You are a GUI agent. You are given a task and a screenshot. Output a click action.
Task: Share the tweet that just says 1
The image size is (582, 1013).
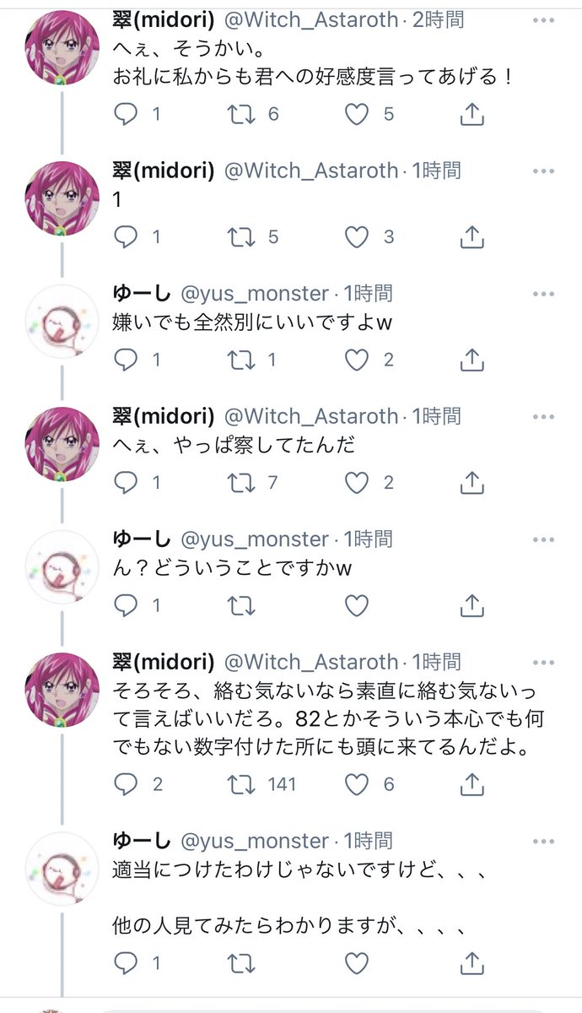[472, 237]
